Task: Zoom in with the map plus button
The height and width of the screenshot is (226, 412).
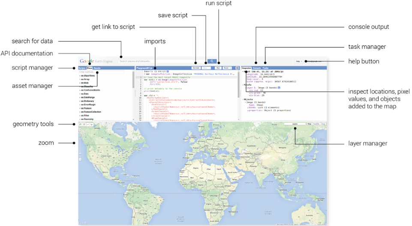Action: pos(80,130)
